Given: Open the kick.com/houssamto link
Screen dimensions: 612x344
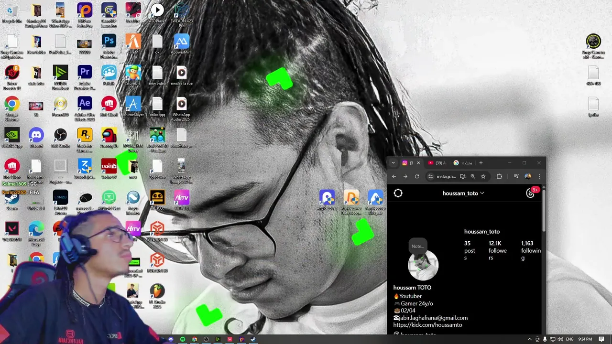Looking at the screenshot, I should click(427, 325).
